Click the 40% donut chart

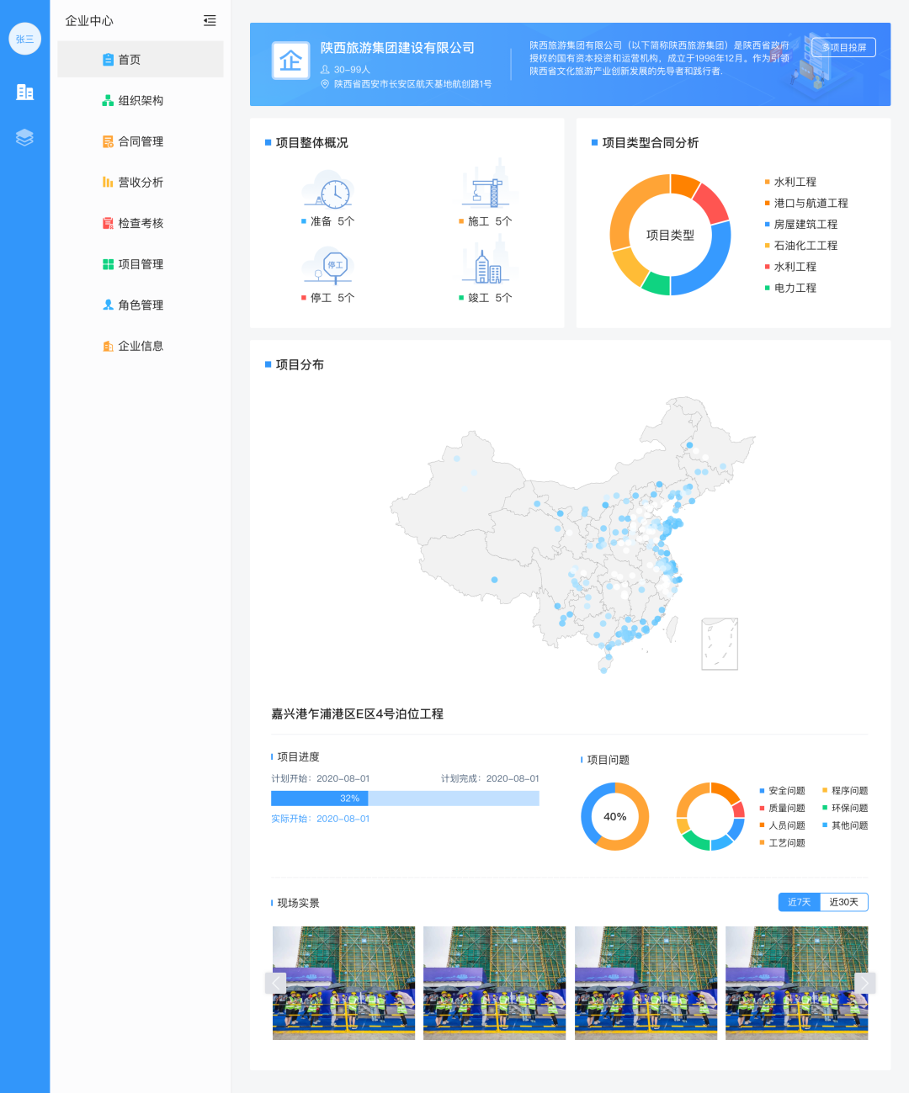[x=615, y=816]
